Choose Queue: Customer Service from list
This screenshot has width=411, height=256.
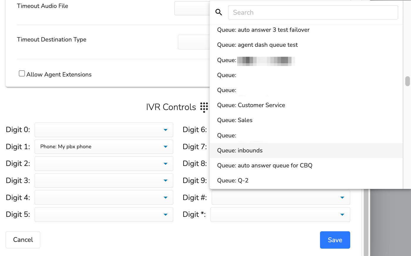tap(306, 105)
